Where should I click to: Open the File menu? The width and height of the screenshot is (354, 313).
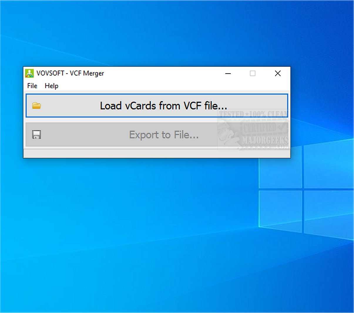(x=32, y=86)
